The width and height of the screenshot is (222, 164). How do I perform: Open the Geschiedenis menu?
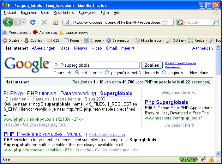(x=64, y=13)
